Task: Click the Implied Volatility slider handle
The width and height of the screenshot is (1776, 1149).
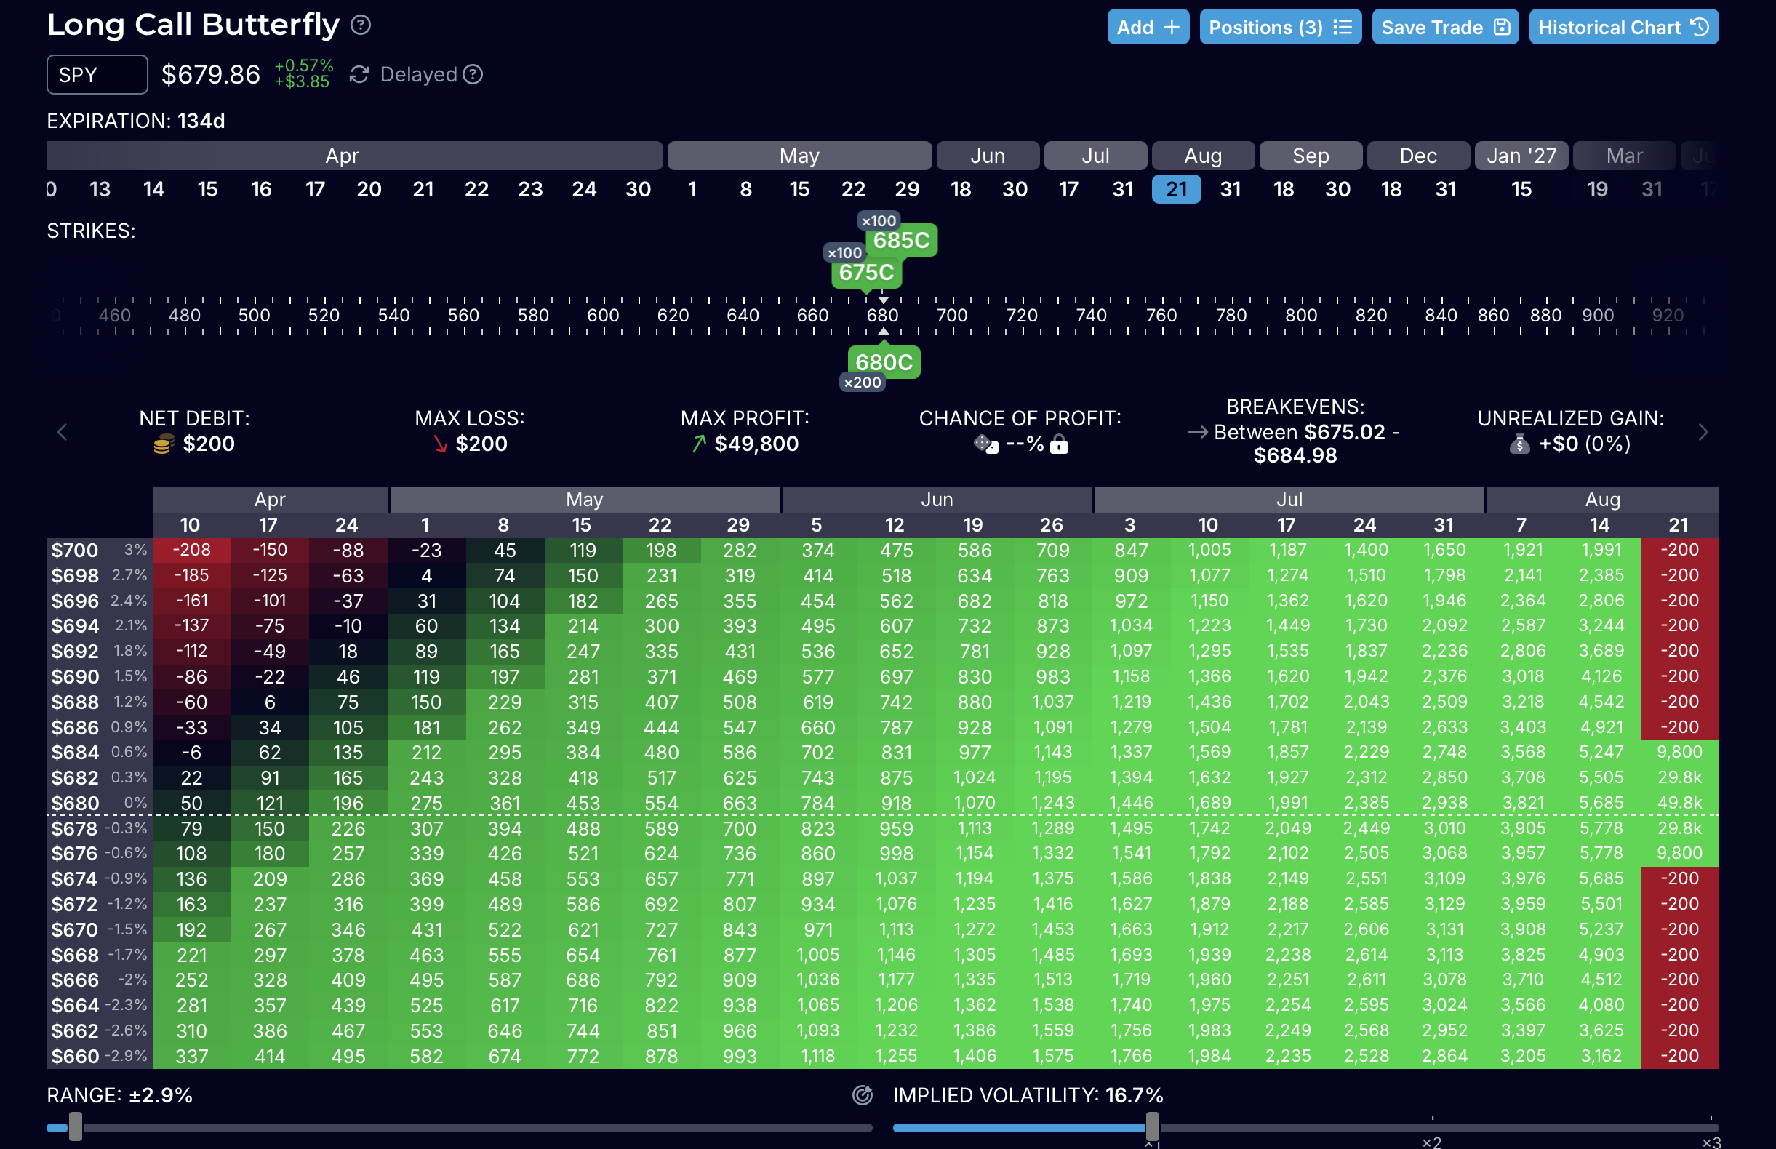Action: coord(1152,1126)
